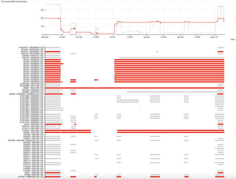Click the long gray bar of probe #50859
This screenshot has height=179, width=236.
tap(176, 92)
